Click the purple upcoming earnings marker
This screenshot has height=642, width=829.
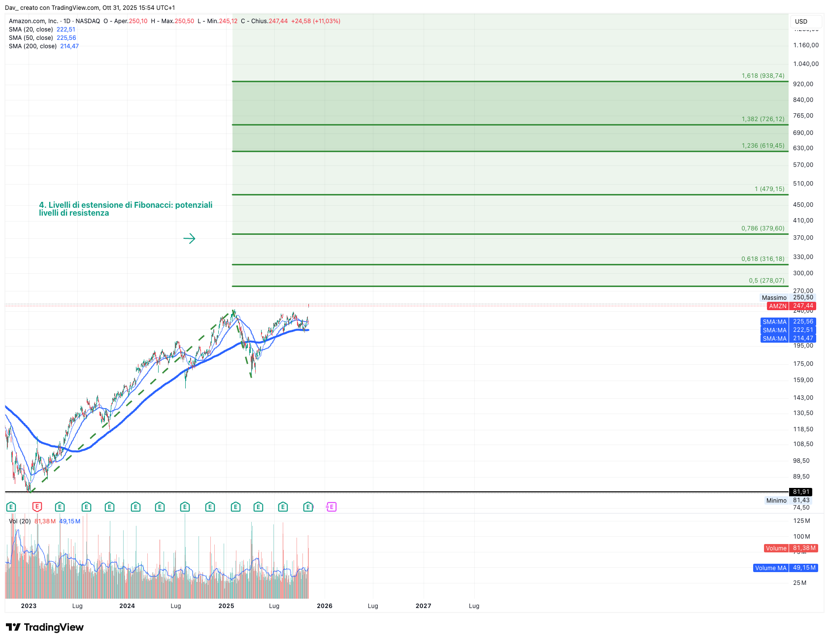(x=332, y=507)
